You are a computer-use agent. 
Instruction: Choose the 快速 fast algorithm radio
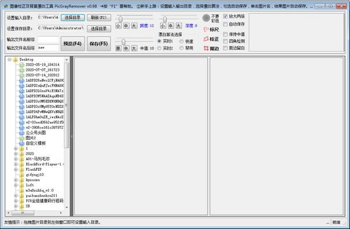tap(181, 41)
